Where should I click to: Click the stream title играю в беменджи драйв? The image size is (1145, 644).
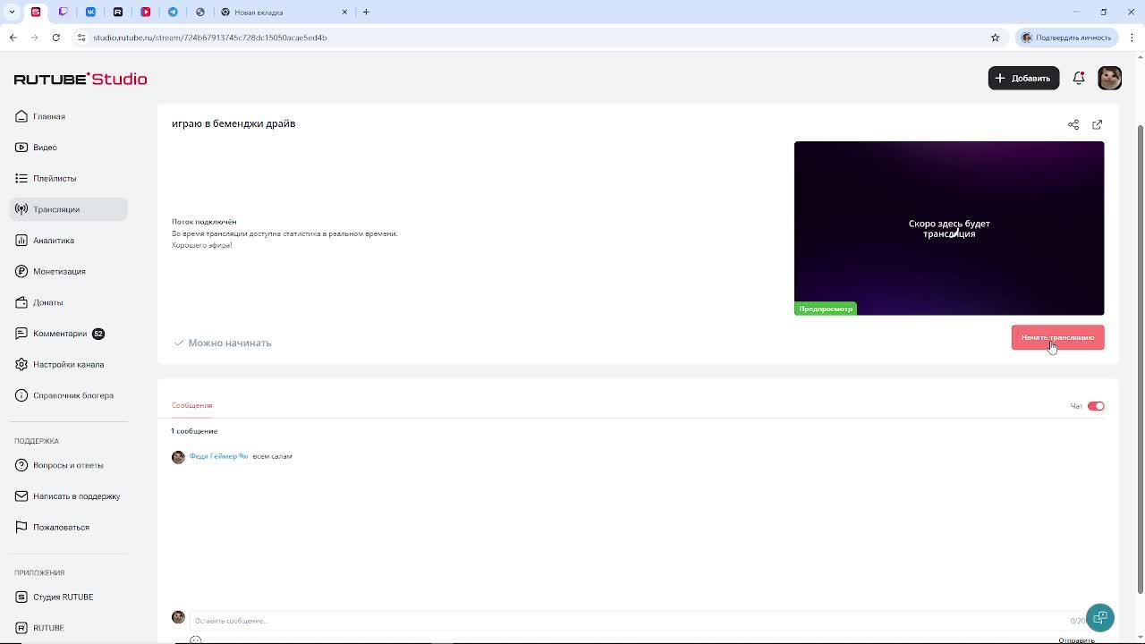[233, 123]
